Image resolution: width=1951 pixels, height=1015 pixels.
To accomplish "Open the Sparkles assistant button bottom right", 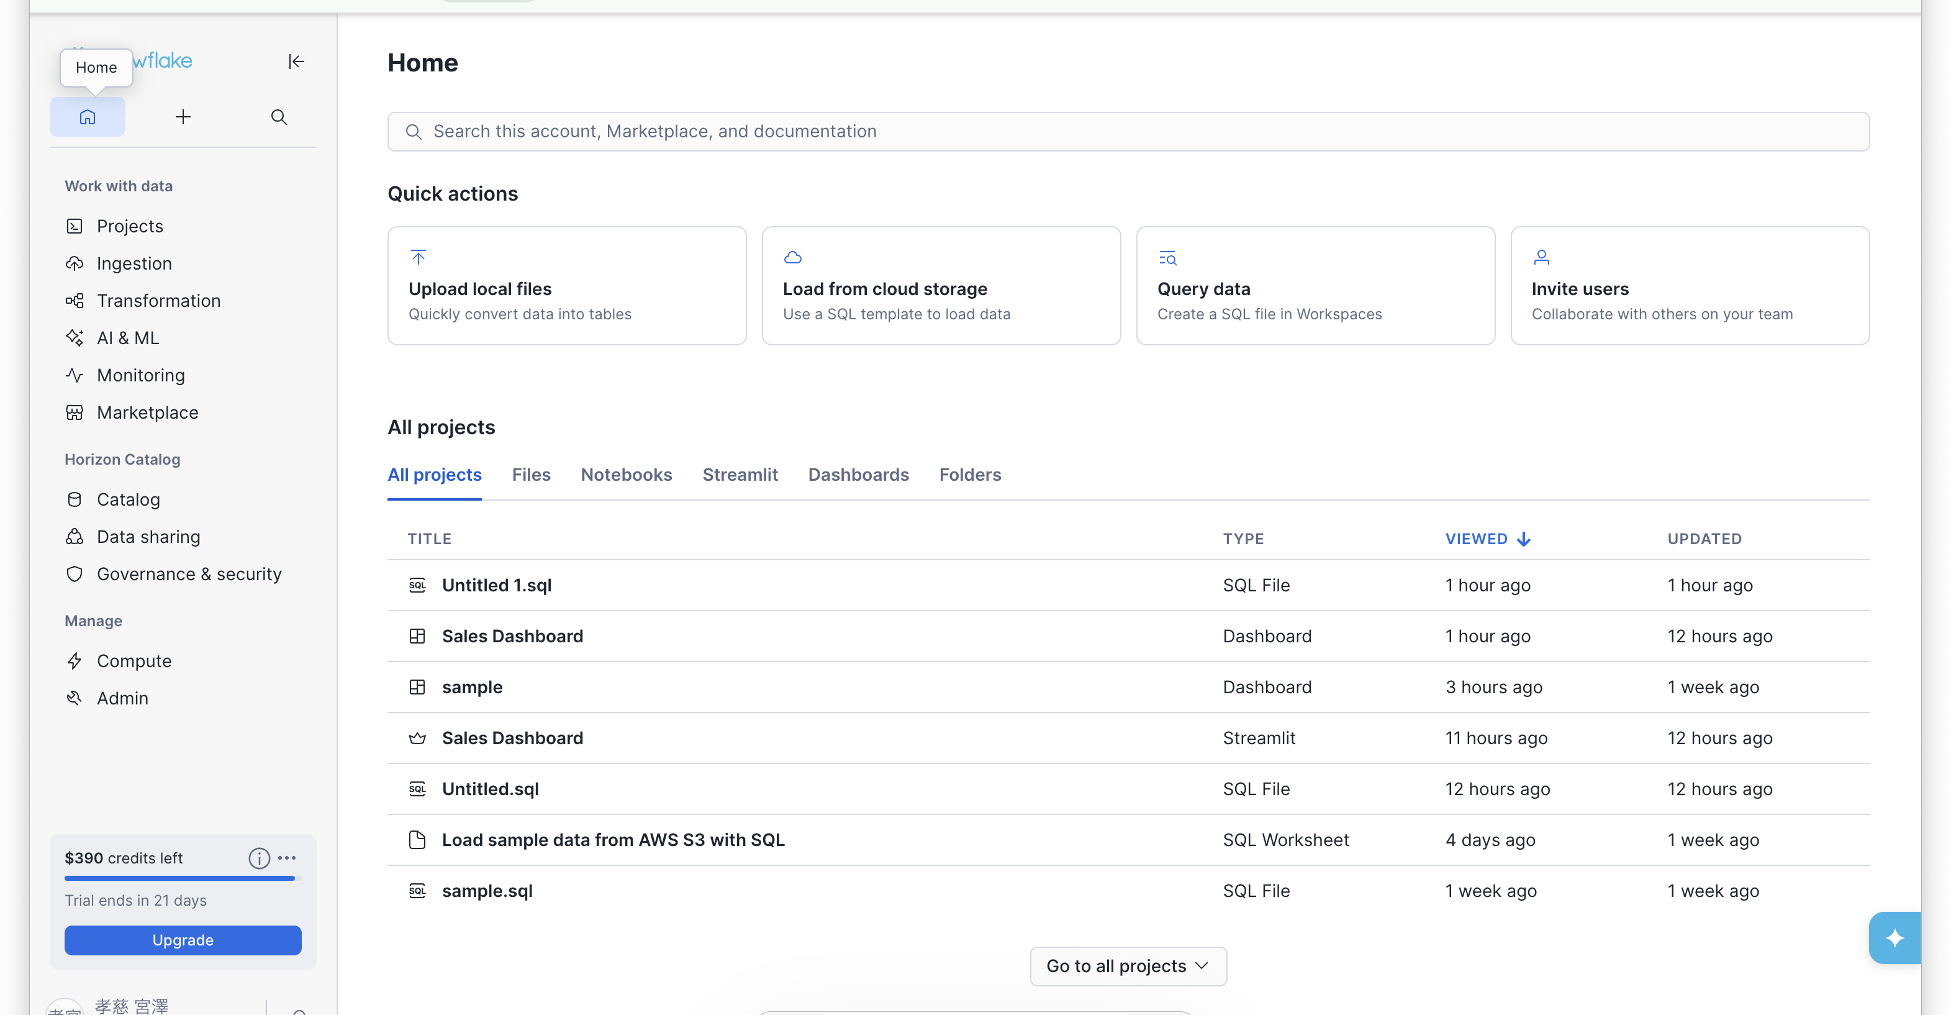I will click(x=1895, y=938).
